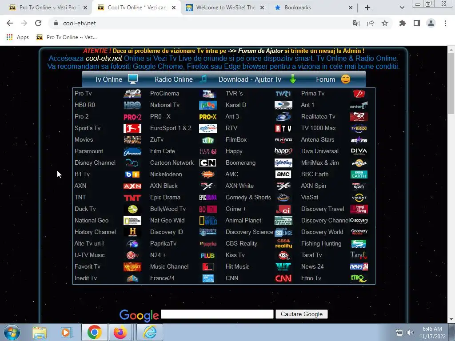Image resolution: width=455 pixels, height=341 pixels.
Task: Open the taskbar file explorer folder
Action: pos(40,332)
